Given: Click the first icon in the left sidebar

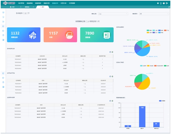Looking at the screenshot, I should point(3,13).
